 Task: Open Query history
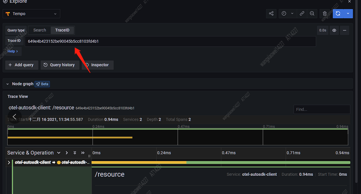(x=60, y=65)
